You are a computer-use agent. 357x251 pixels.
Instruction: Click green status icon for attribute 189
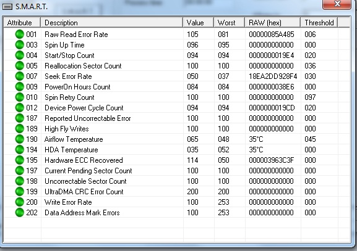point(20,129)
